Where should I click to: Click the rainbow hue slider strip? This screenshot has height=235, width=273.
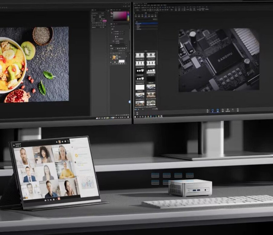tap(128, 16)
